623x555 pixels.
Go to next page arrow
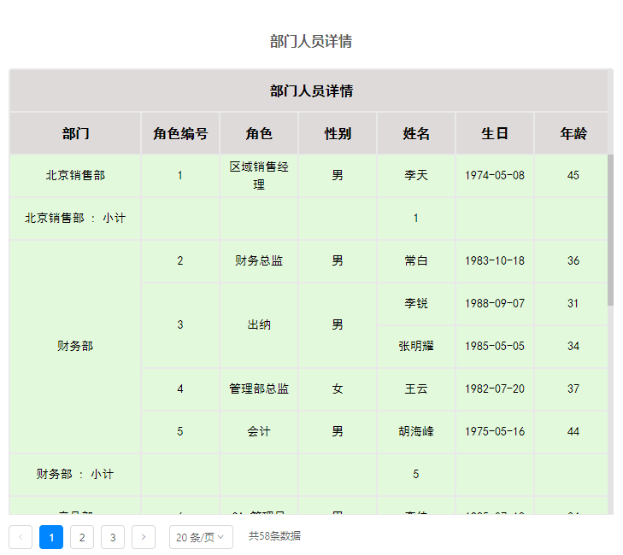[x=144, y=537]
